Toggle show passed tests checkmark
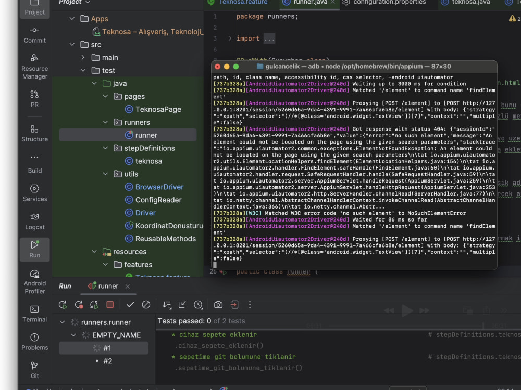The height and width of the screenshot is (390, 521). pyautogui.click(x=130, y=305)
